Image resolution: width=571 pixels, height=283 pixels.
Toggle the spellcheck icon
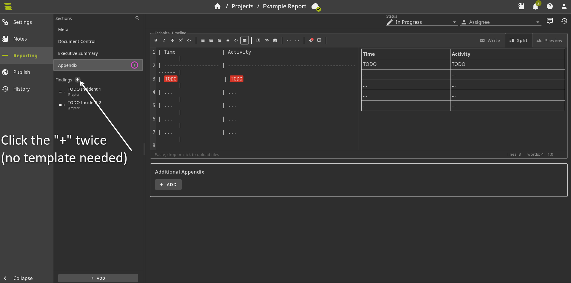point(311,40)
